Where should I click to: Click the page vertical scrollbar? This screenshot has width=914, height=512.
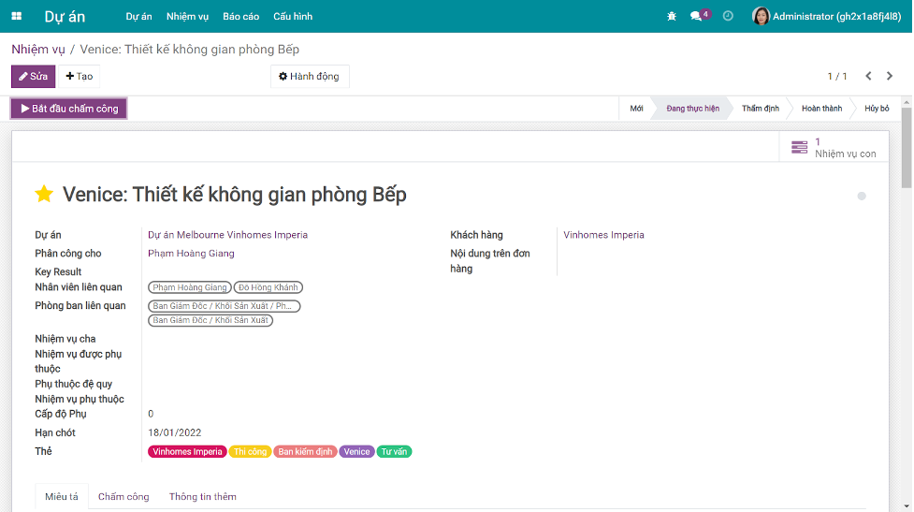coord(907,148)
